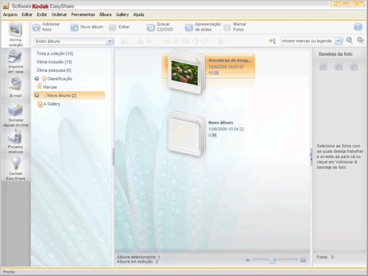Screen dimensions: 368x276
Task: Open help with question mark icon
Action: (358, 27)
